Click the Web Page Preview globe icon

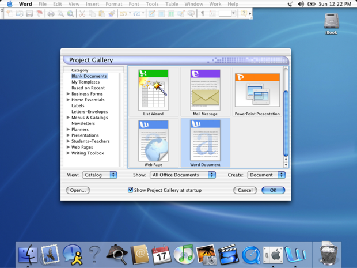70,14
